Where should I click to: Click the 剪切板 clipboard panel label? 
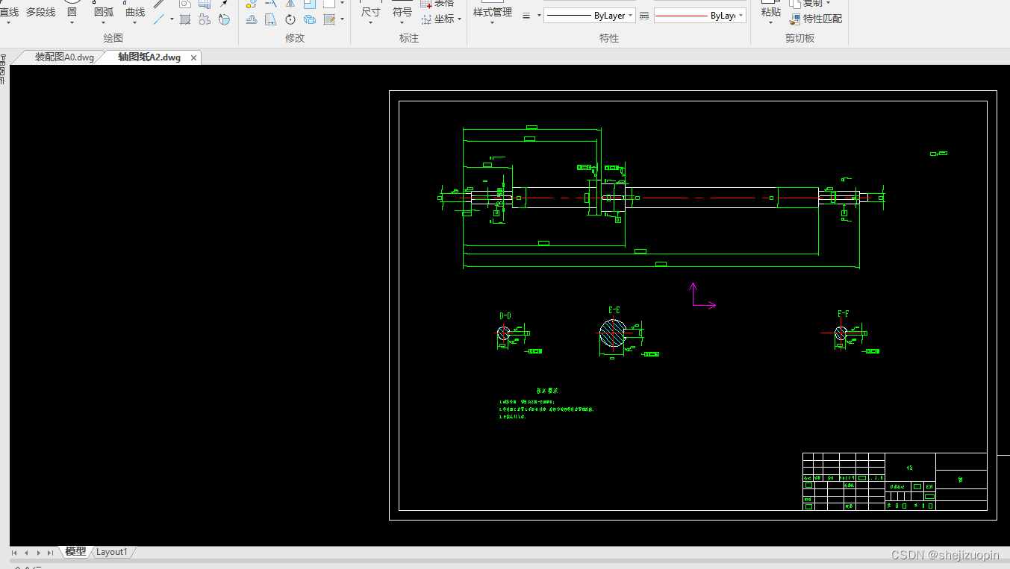coord(799,38)
